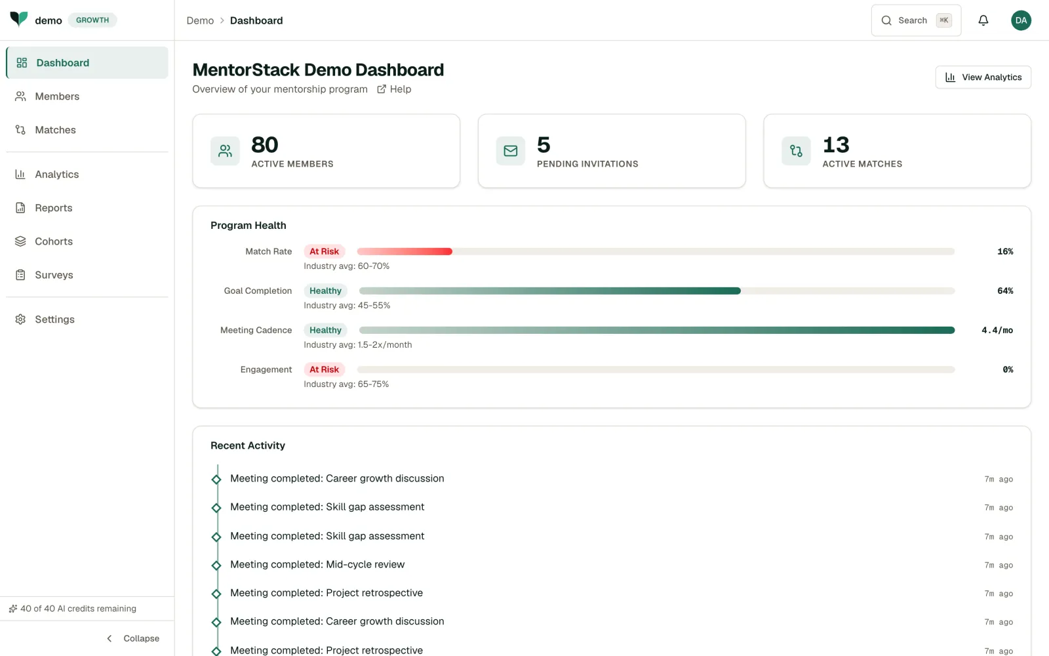Click 'Industry avg: 45-55%' text

coord(347,306)
